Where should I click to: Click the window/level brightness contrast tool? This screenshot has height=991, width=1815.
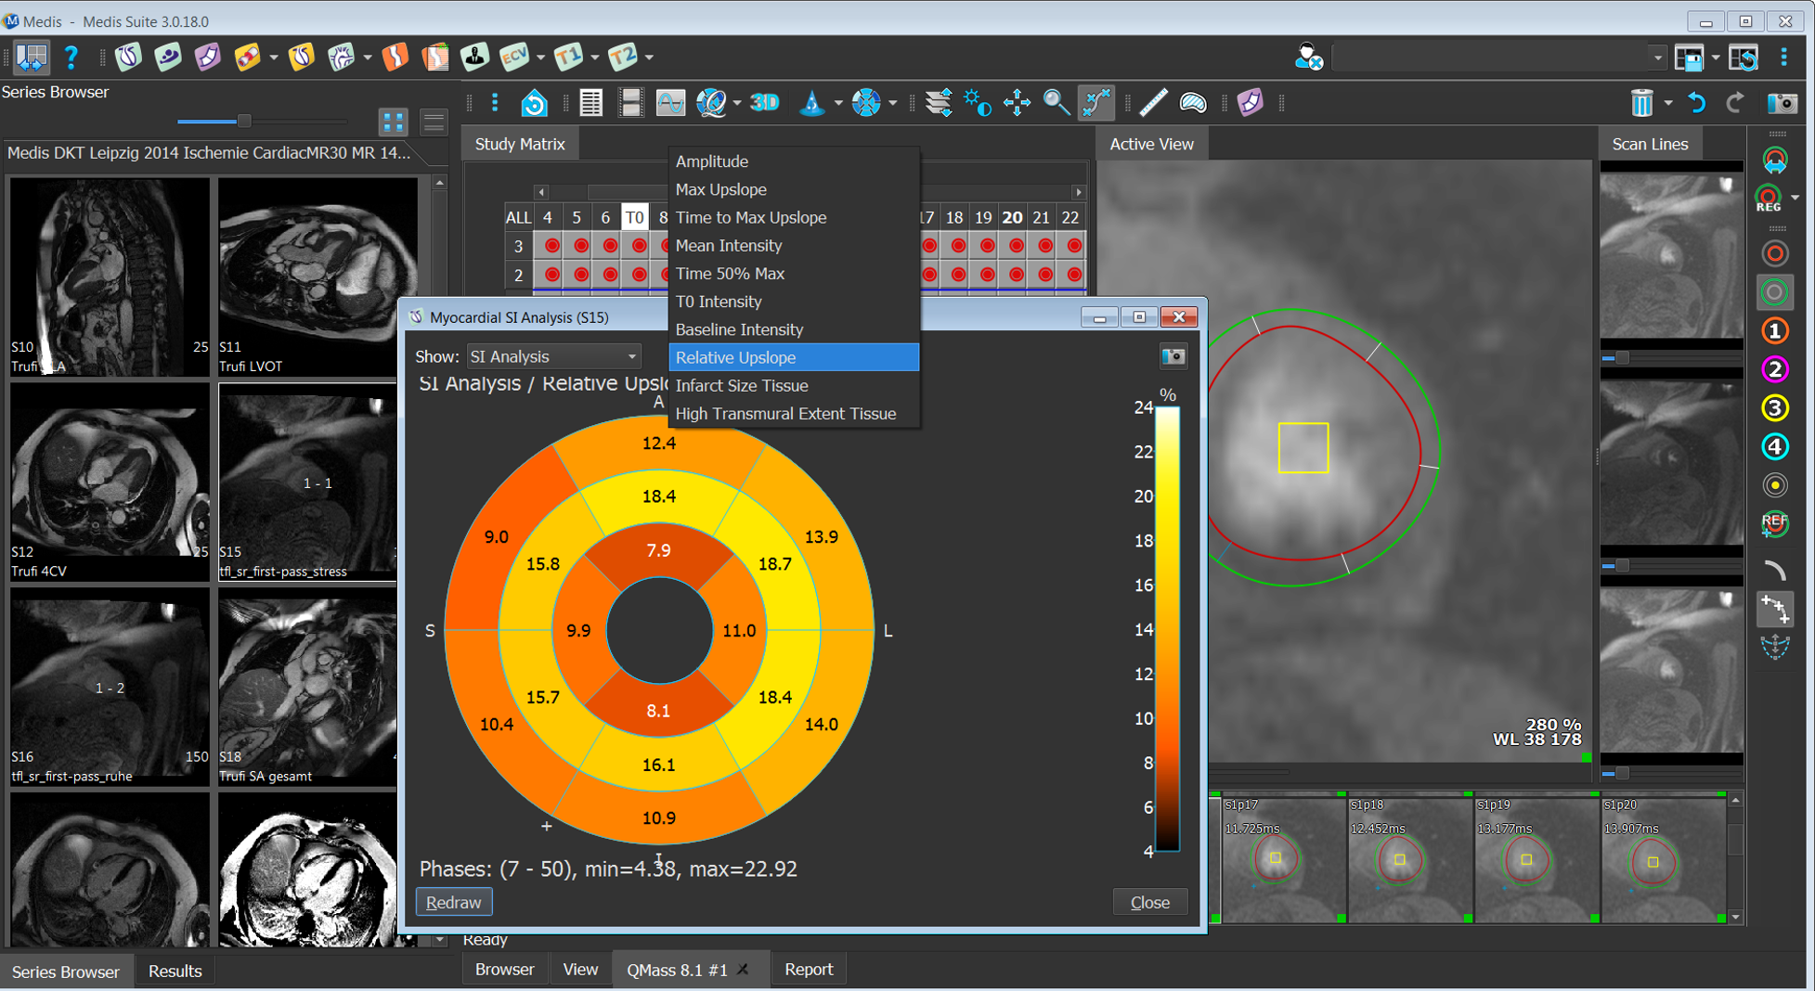(x=978, y=103)
